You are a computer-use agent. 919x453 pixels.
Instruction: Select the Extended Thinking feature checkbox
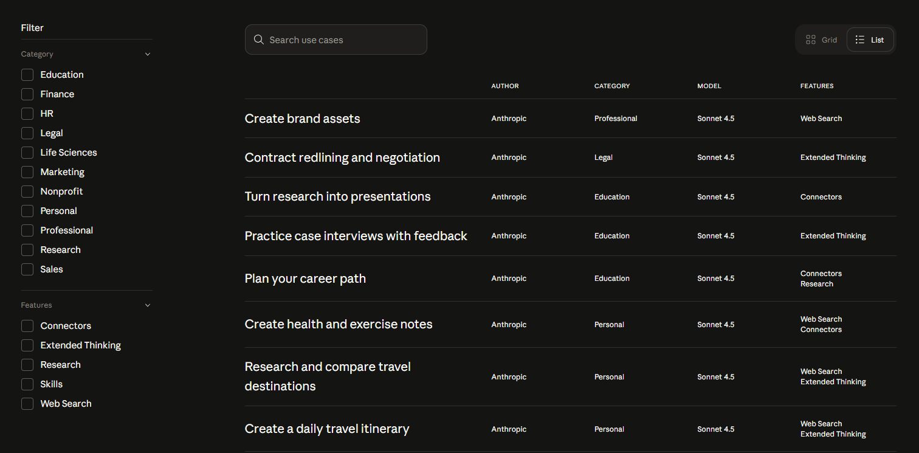pyautogui.click(x=27, y=345)
